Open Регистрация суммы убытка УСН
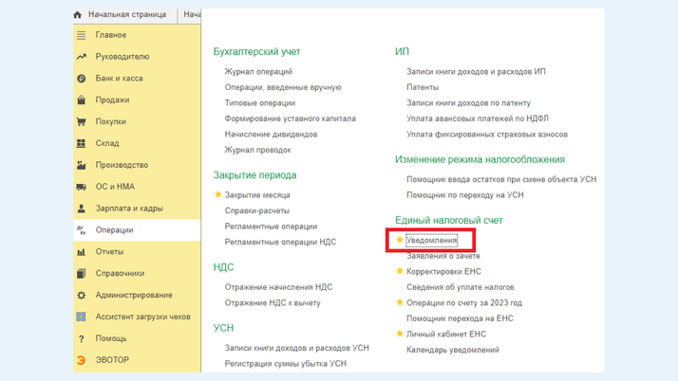The height and width of the screenshot is (381, 678). tap(286, 364)
